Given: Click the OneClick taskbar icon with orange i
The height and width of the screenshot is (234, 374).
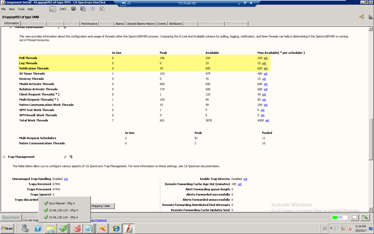Looking at the screenshot, I should click(128, 229).
